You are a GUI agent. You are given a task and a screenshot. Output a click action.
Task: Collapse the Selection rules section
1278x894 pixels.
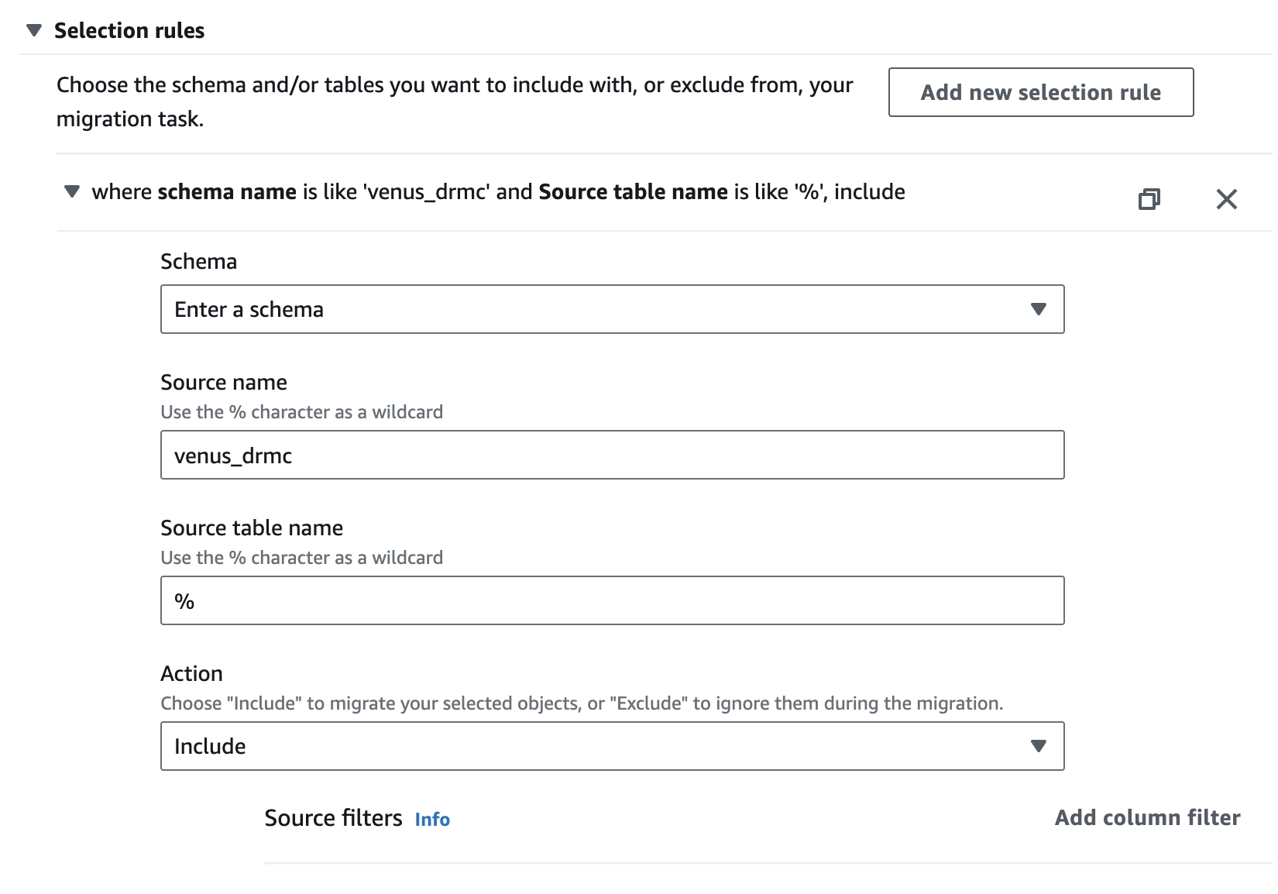33,30
